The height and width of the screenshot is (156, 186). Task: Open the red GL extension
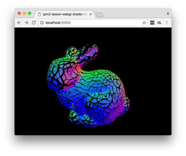click(160, 23)
